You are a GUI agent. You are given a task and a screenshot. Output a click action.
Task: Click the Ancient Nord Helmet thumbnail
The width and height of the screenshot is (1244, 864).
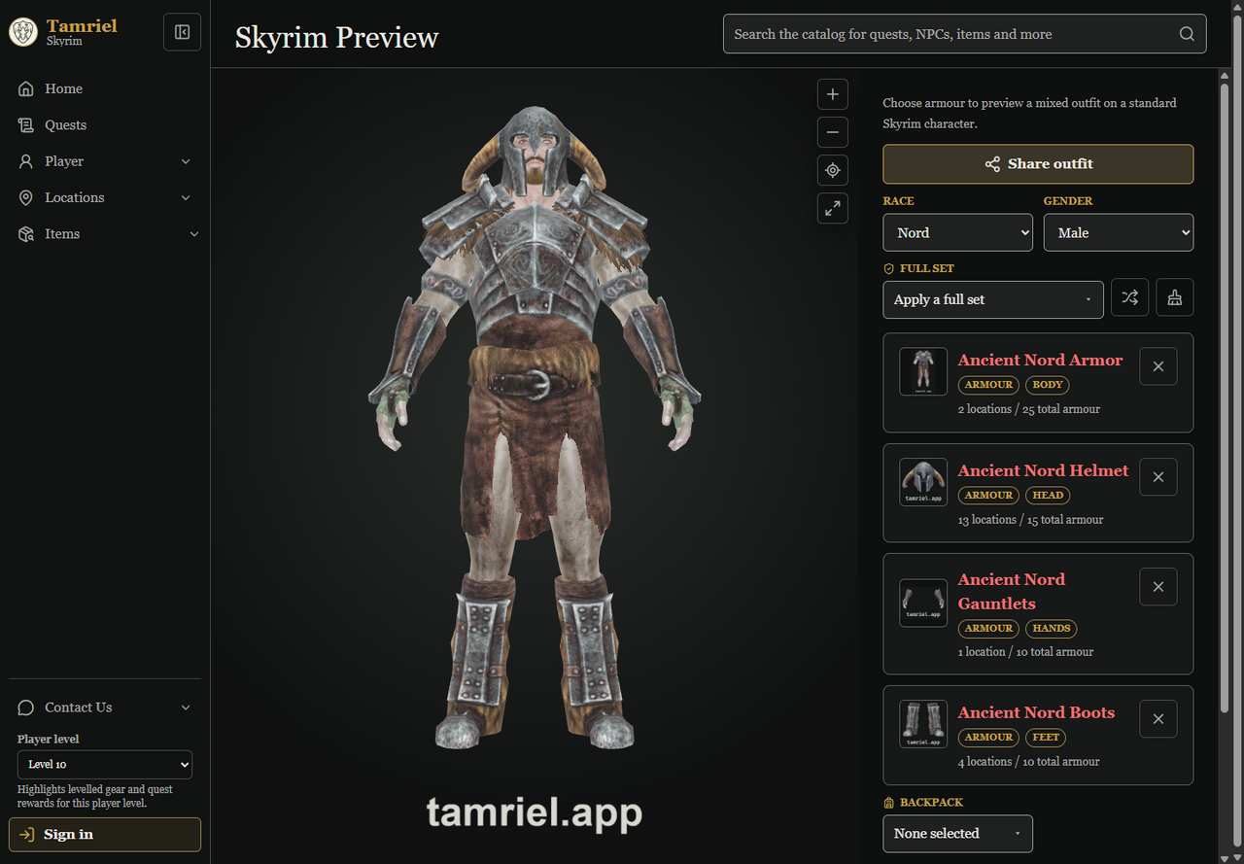(923, 482)
